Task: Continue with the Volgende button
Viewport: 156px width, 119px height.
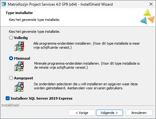Action: click(110, 113)
